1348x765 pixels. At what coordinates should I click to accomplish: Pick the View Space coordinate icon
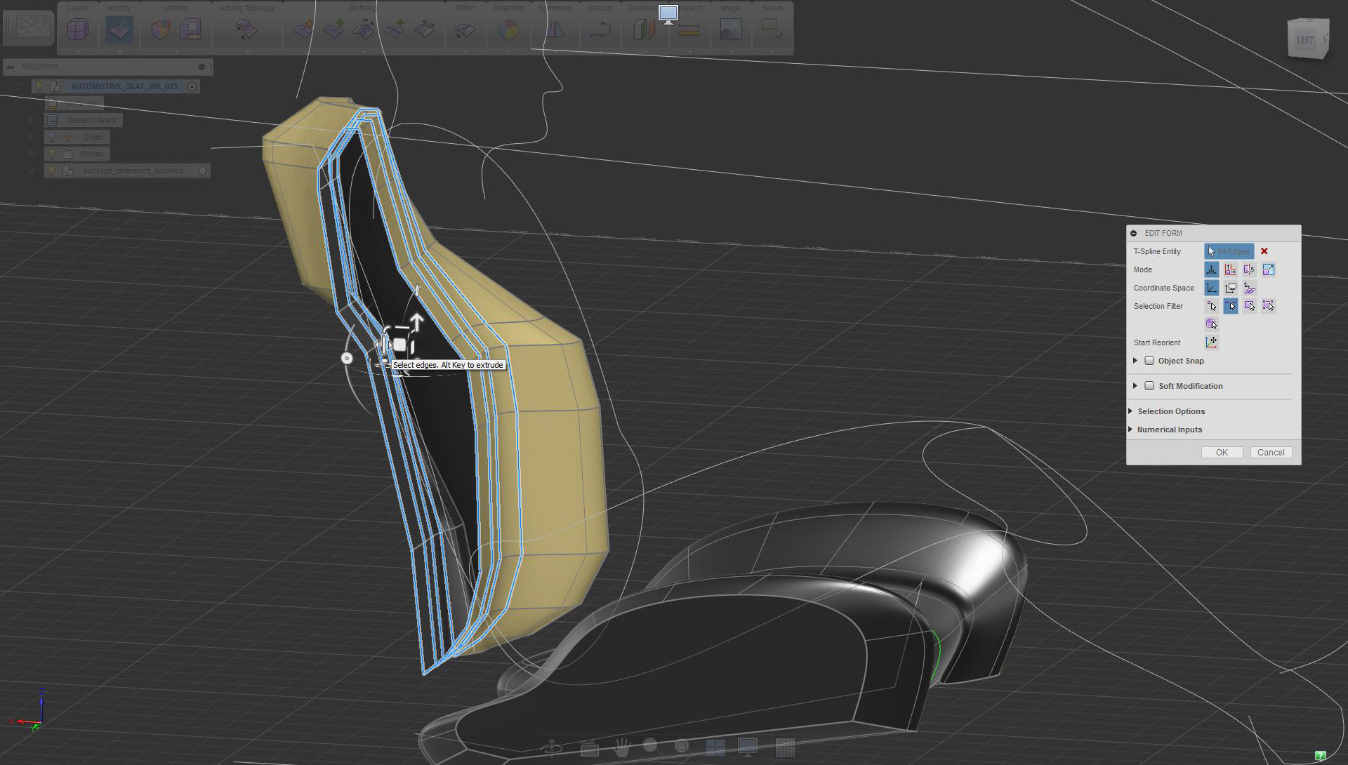pos(1230,288)
